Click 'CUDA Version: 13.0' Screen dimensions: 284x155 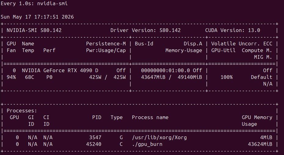(x=233, y=30)
